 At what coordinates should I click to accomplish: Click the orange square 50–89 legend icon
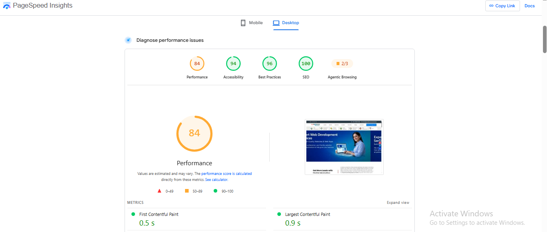pos(187,191)
